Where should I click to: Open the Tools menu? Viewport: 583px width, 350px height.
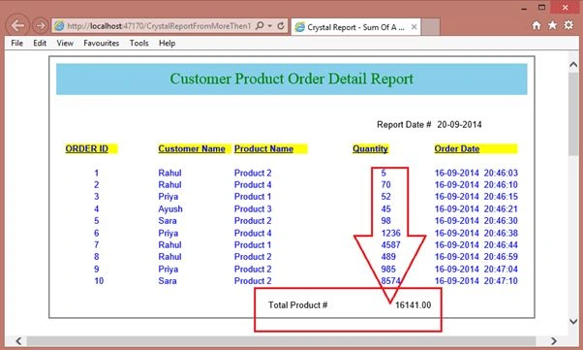click(139, 44)
